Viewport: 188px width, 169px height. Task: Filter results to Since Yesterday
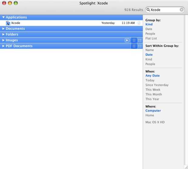coord(157,85)
